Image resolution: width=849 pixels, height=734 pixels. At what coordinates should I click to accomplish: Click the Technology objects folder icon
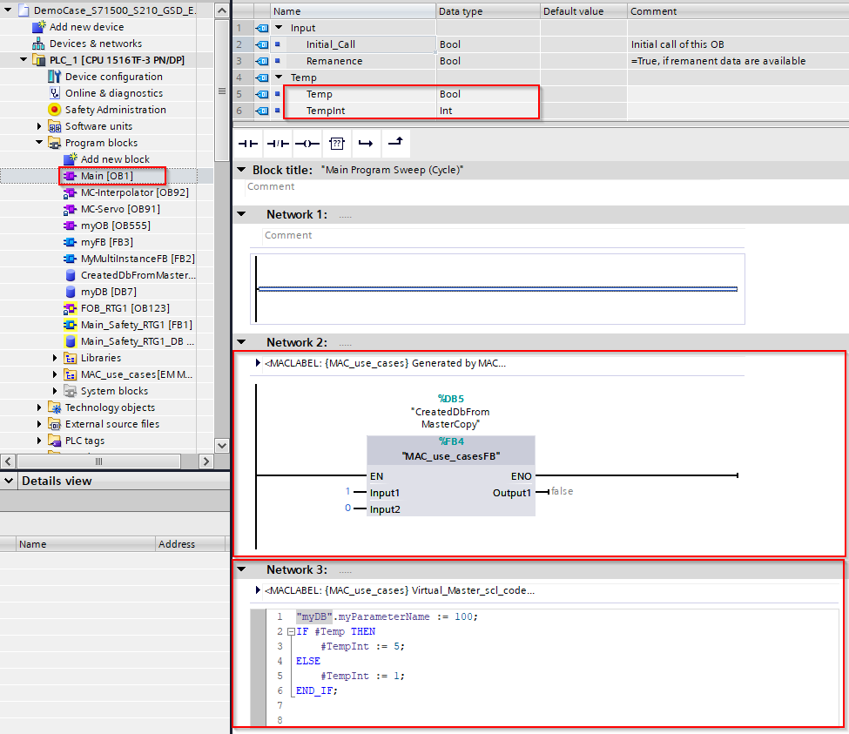pyautogui.click(x=54, y=407)
